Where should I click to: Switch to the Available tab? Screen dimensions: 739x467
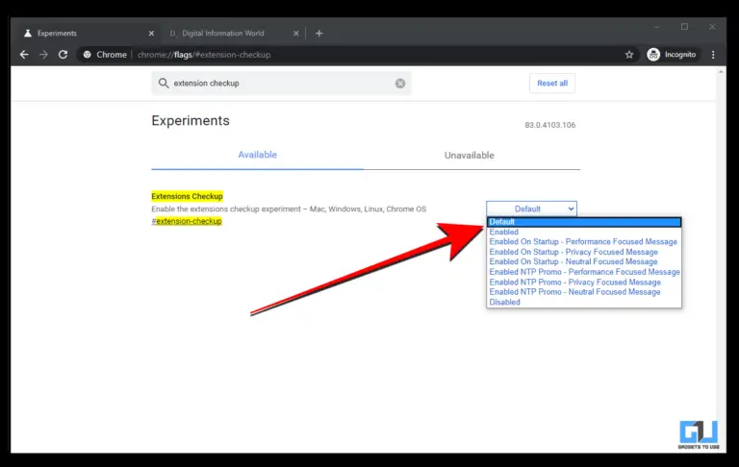coord(257,156)
